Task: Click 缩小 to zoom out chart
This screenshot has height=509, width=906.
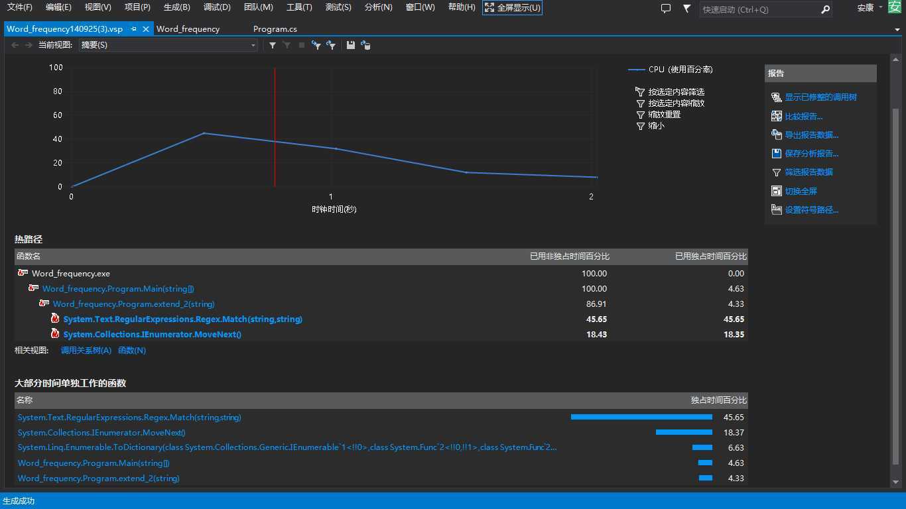Action: click(x=656, y=126)
